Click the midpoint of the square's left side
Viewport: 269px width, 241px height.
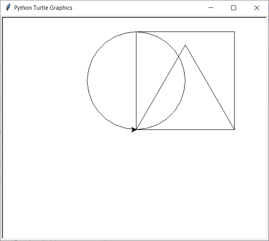pyautogui.click(x=136, y=81)
